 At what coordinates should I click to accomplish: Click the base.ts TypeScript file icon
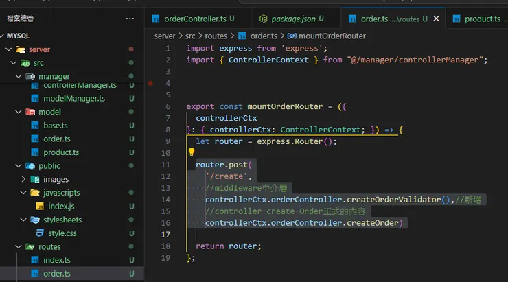tap(35, 126)
